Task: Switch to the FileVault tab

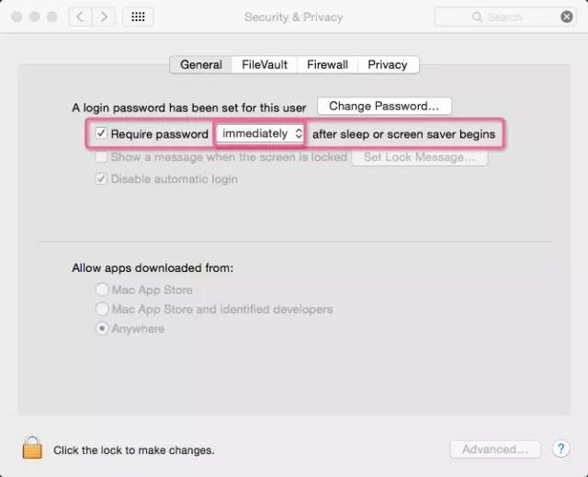Action: tap(265, 64)
